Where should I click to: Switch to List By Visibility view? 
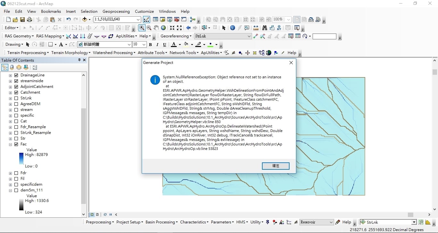(19, 67)
